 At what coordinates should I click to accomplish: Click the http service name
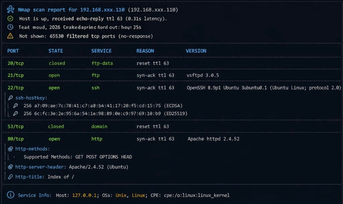97,139
